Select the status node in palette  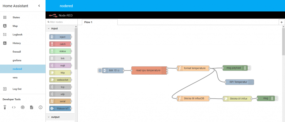click(x=60, y=51)
